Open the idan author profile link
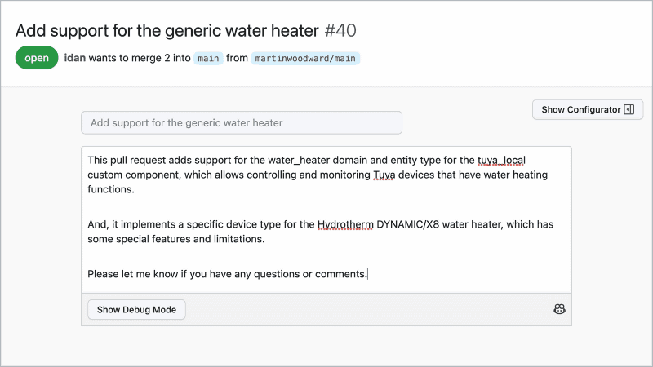This screenshot has height=367, width=653. 77,59
